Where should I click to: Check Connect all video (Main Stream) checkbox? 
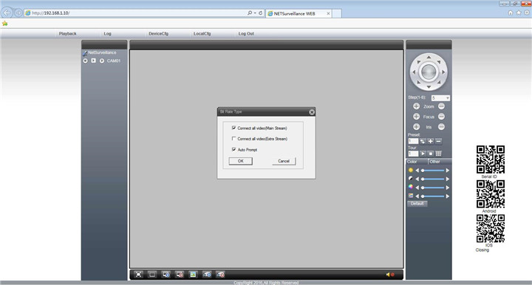[233, 128]
